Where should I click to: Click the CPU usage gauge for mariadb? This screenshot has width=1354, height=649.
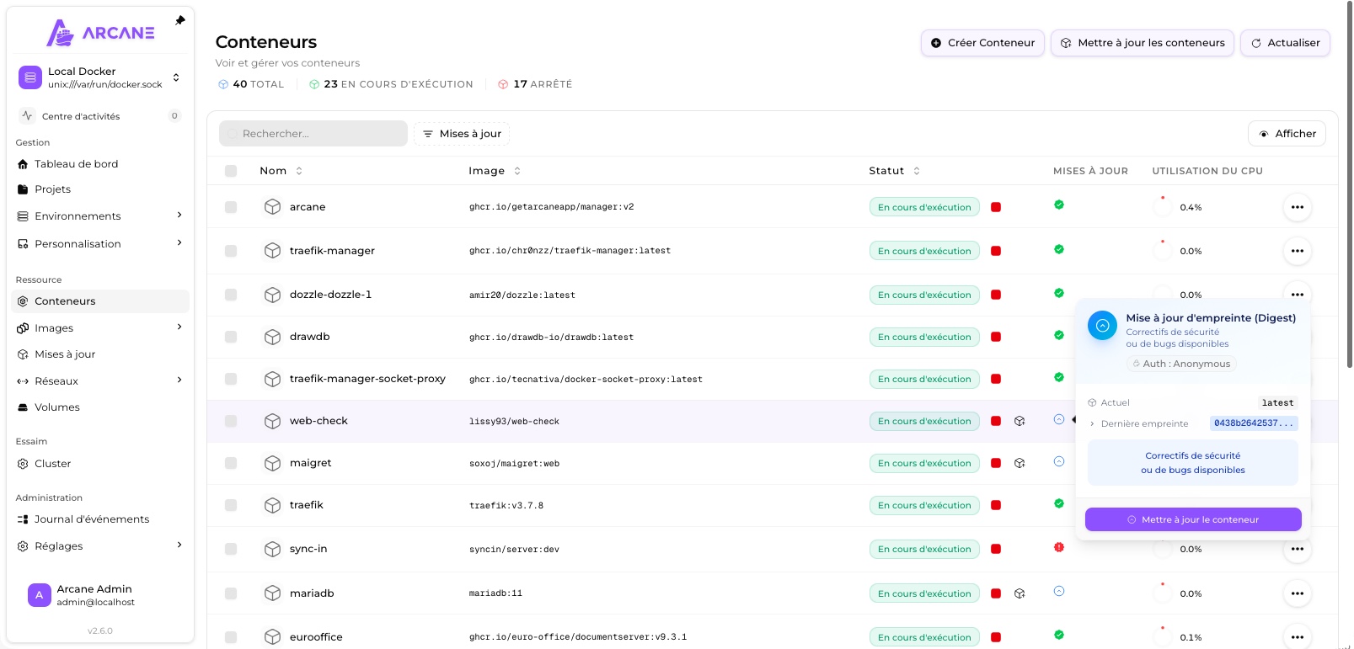[x=1163, y=593]
